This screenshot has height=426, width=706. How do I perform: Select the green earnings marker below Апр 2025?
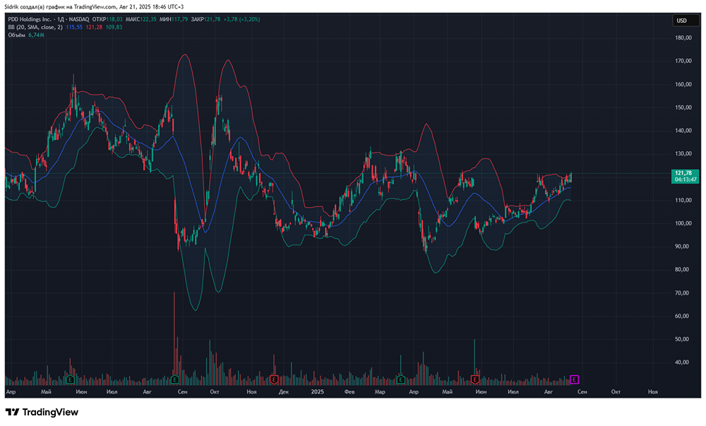[x=400, y=379]
